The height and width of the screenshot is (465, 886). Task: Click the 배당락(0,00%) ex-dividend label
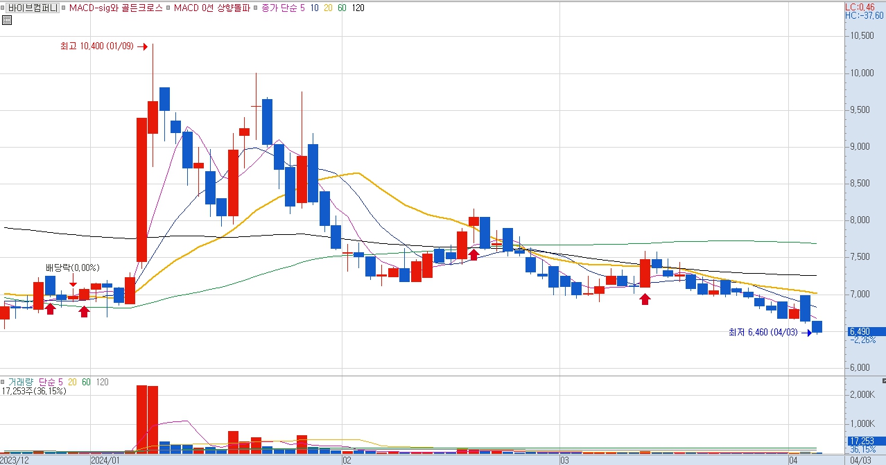72,267
